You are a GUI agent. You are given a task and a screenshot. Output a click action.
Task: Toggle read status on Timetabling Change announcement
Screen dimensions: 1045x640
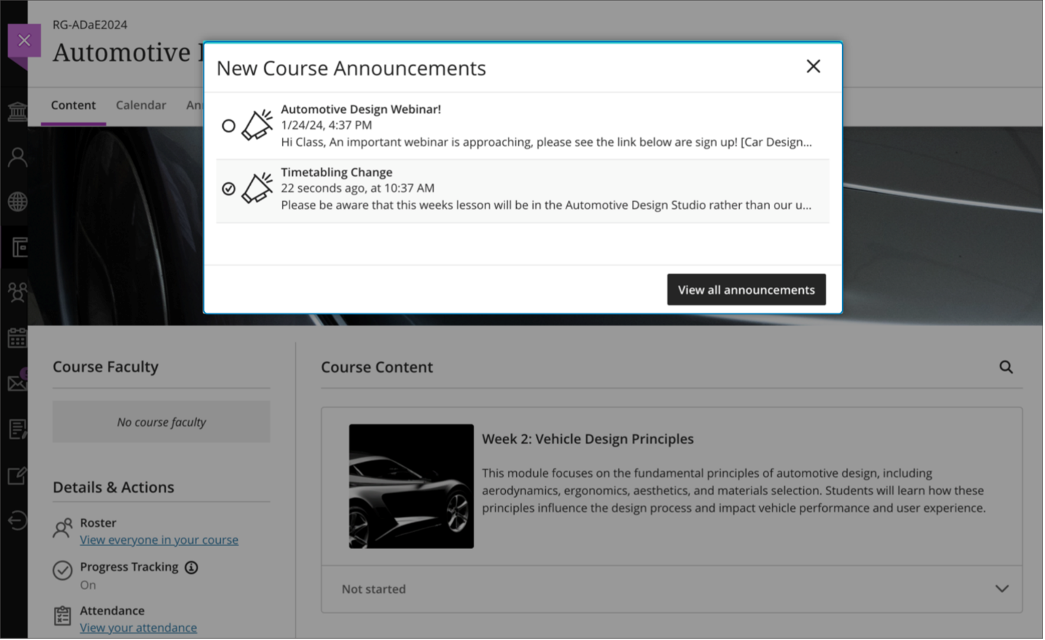pos(229,189)
